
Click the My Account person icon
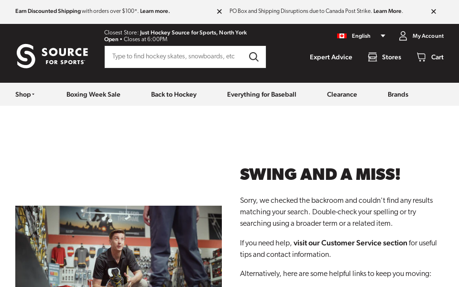click(x=403, y=36)
